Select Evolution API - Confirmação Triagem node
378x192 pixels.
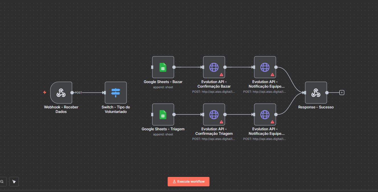click(214, 114)
